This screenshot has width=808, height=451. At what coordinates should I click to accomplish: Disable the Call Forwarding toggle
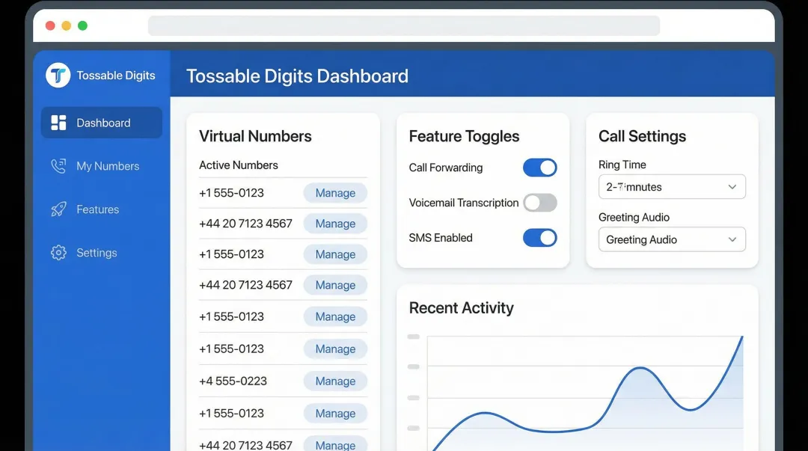click(x=540, y=168)
